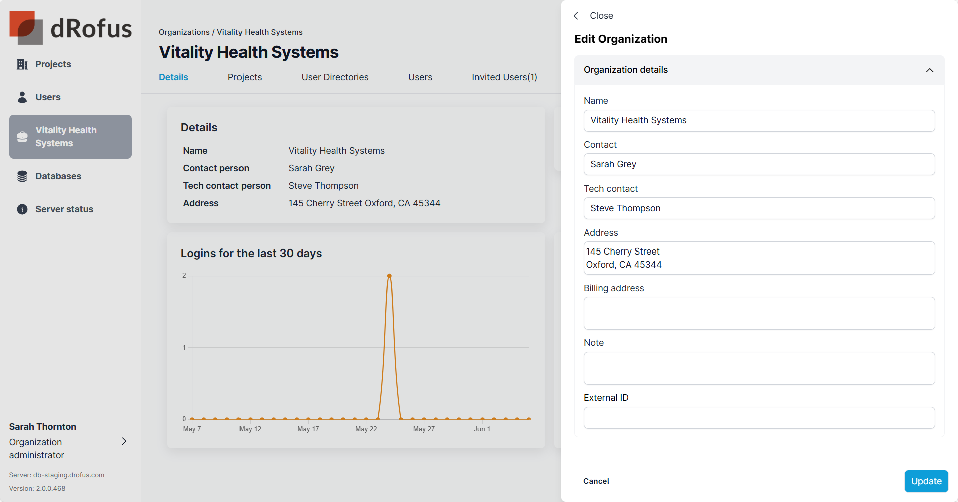Click the Organizations breadcrumb link

(x=184, y=32)
